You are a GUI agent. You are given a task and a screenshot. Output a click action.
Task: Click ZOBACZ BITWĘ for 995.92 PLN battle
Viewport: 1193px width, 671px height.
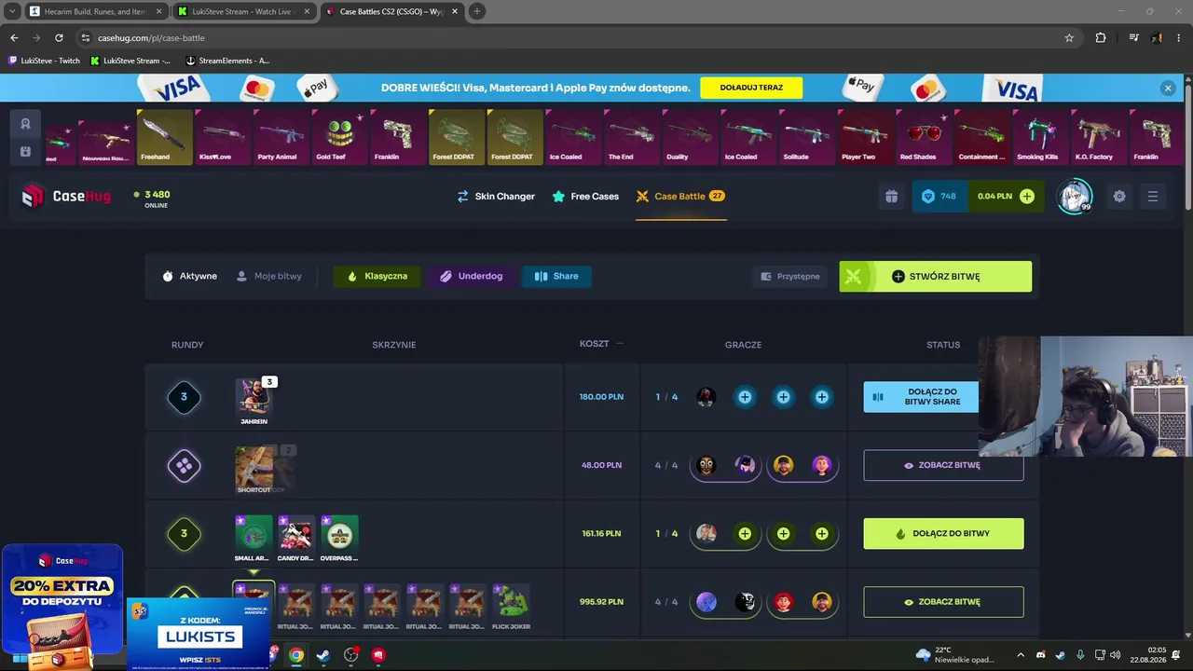coord(943,602)
